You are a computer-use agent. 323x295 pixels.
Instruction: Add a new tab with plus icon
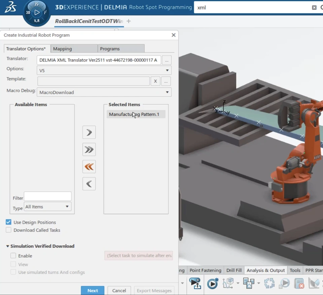click(x=129, y=21)
